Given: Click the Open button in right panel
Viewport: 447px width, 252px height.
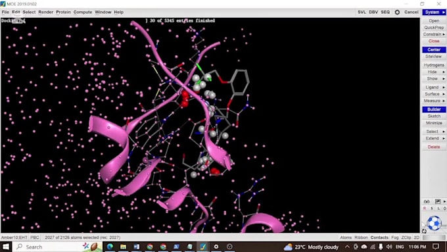Looking at the screenshot, I should (434, 20).
